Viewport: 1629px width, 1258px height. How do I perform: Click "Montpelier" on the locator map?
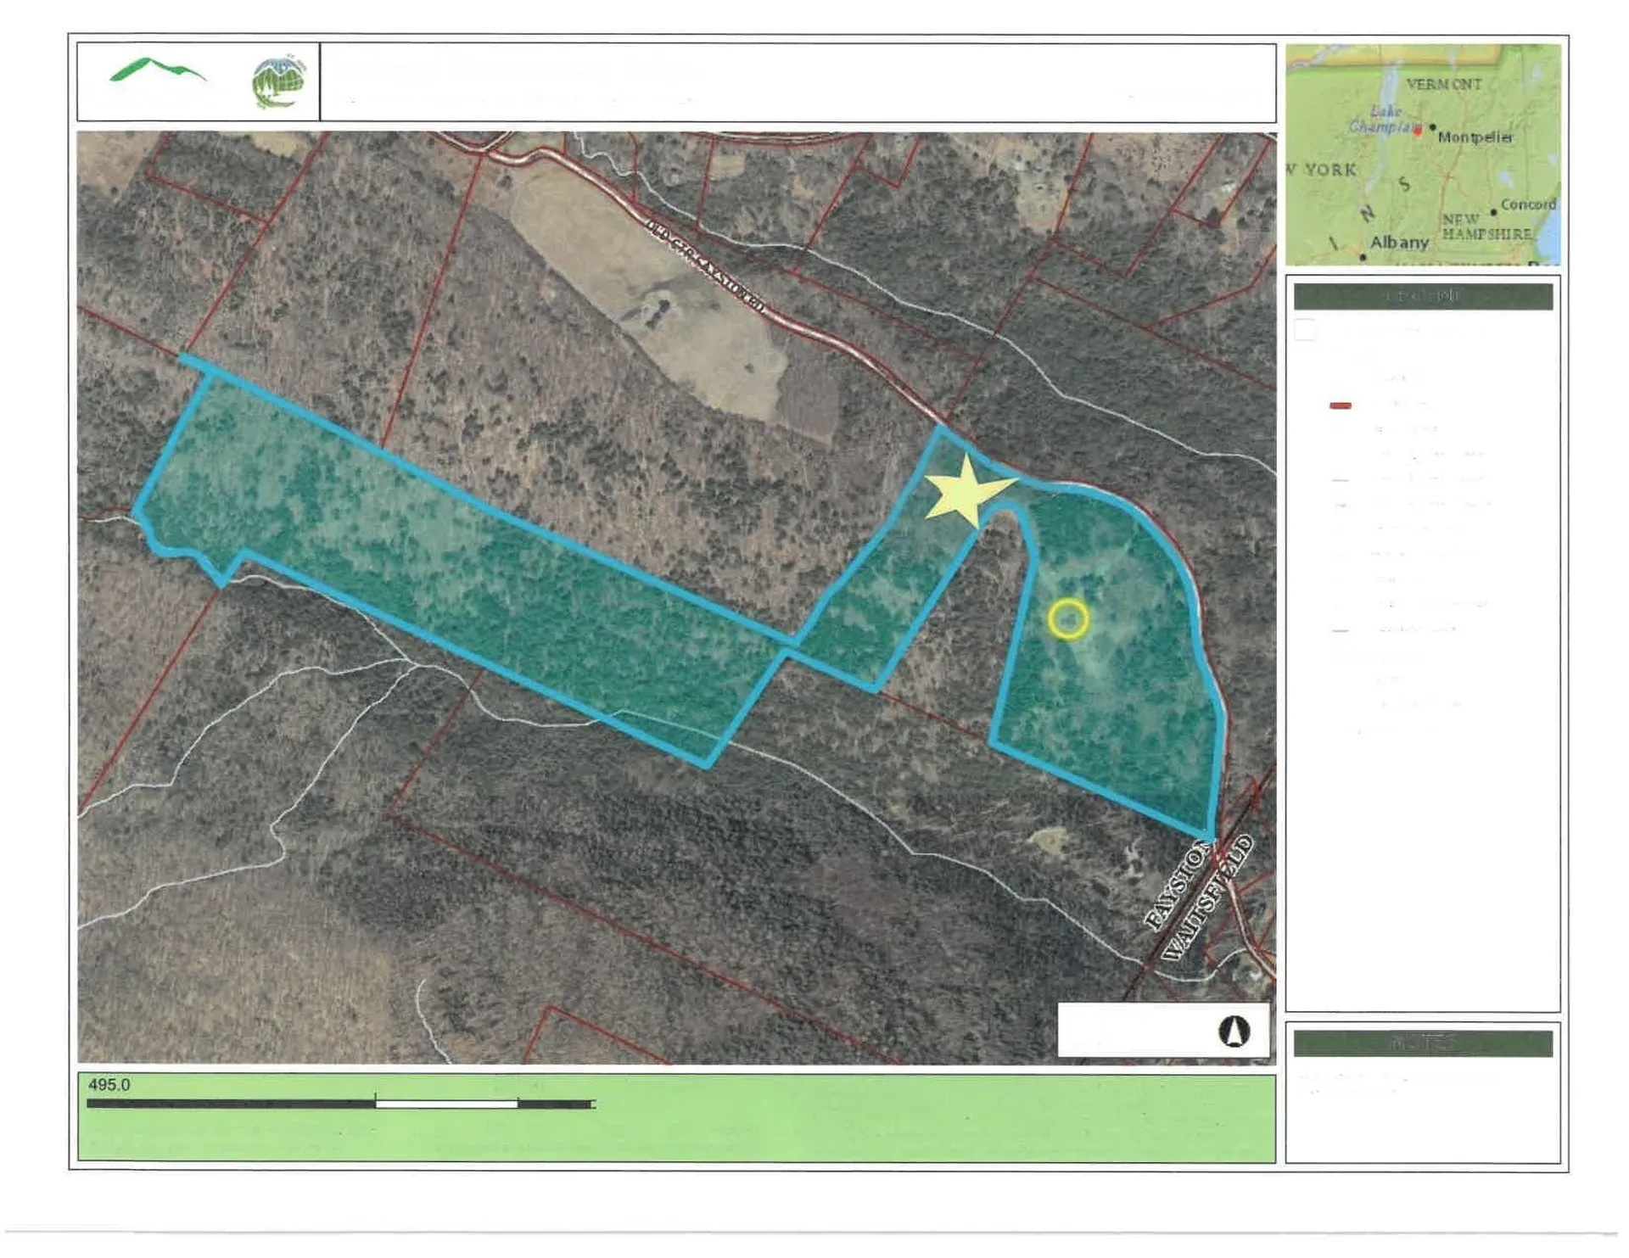click(x=1475, y=137)
